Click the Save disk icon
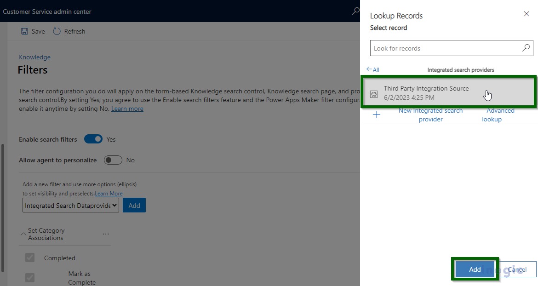 [24, 31]
